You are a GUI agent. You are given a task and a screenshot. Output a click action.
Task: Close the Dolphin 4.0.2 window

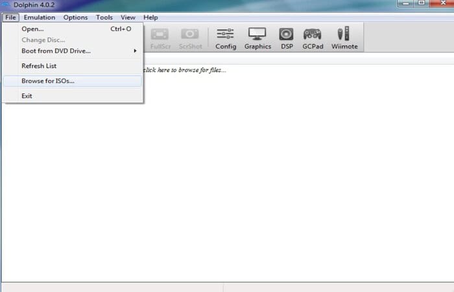tap(442, 3)
